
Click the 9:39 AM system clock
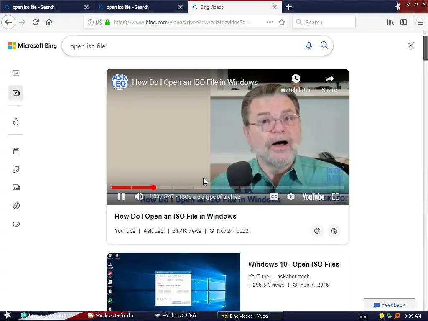(x=413, y=316)
